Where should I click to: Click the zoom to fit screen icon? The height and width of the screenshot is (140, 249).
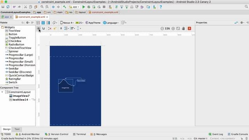(x=178, y=28)
